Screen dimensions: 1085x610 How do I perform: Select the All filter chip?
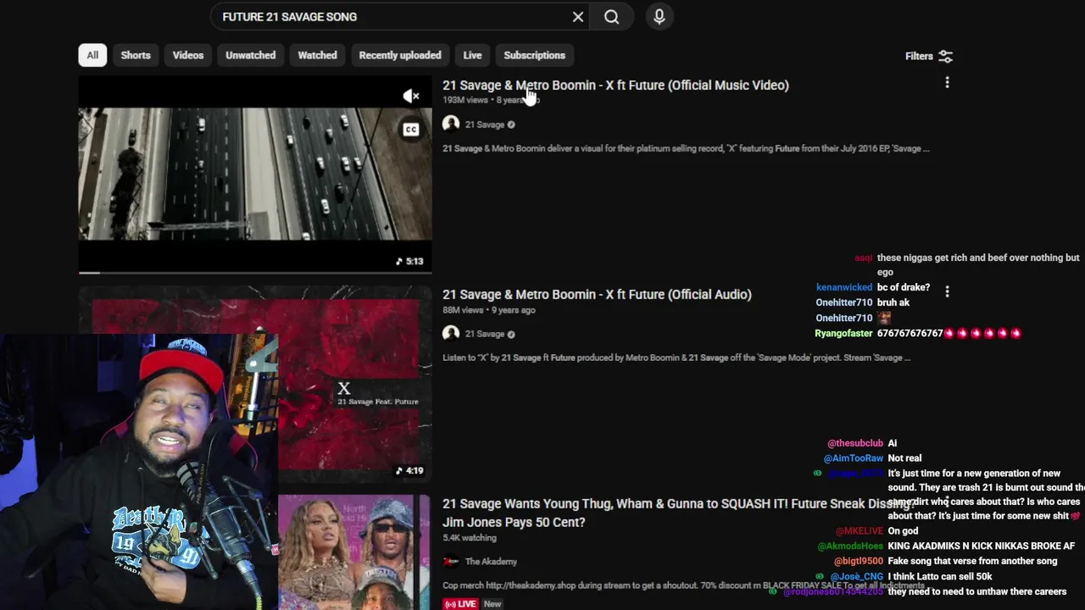[x=92, y=55]
